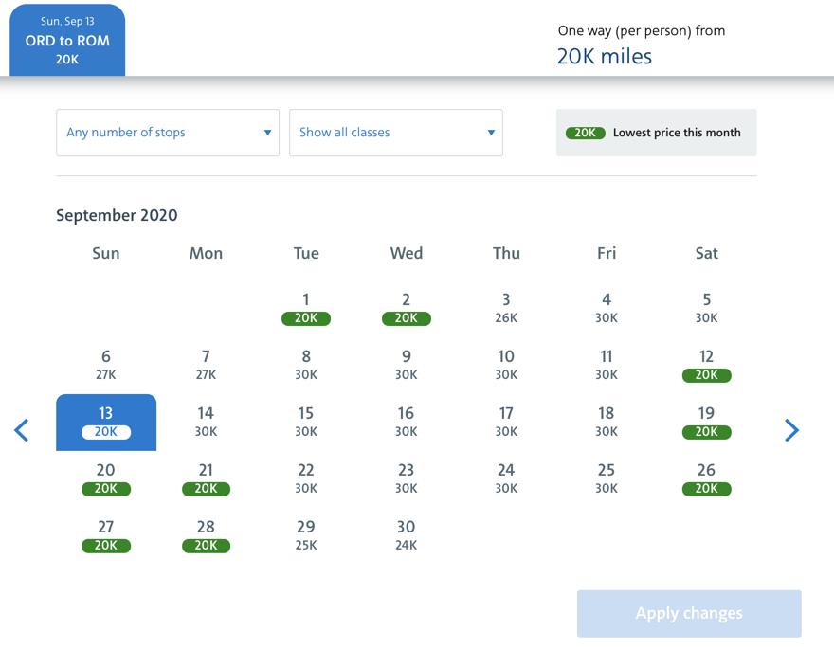Click the green 20K badge in the legend
Viewport: 834px width, 649px height.
[585, 134]
